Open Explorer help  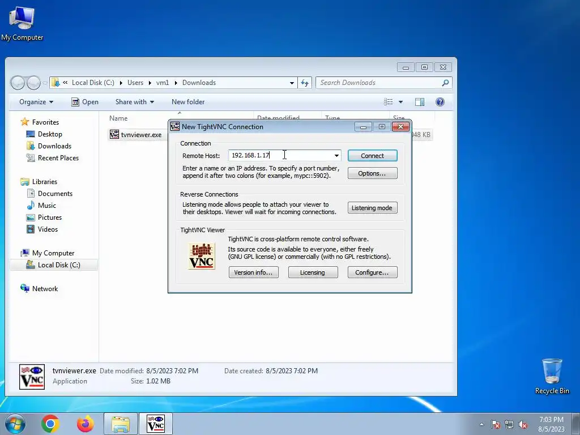click(440, 102)
